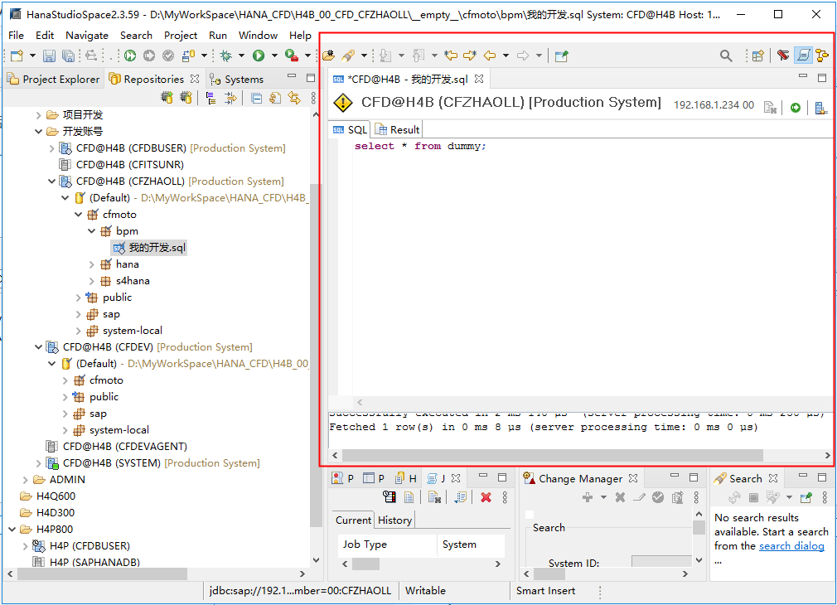Close the Change Manager view
Viewport: 837px width, 605px height.
tap(633, 478)
